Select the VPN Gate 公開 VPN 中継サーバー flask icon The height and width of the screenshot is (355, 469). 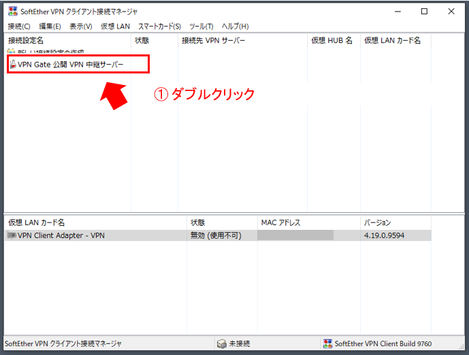pos(13,64)
